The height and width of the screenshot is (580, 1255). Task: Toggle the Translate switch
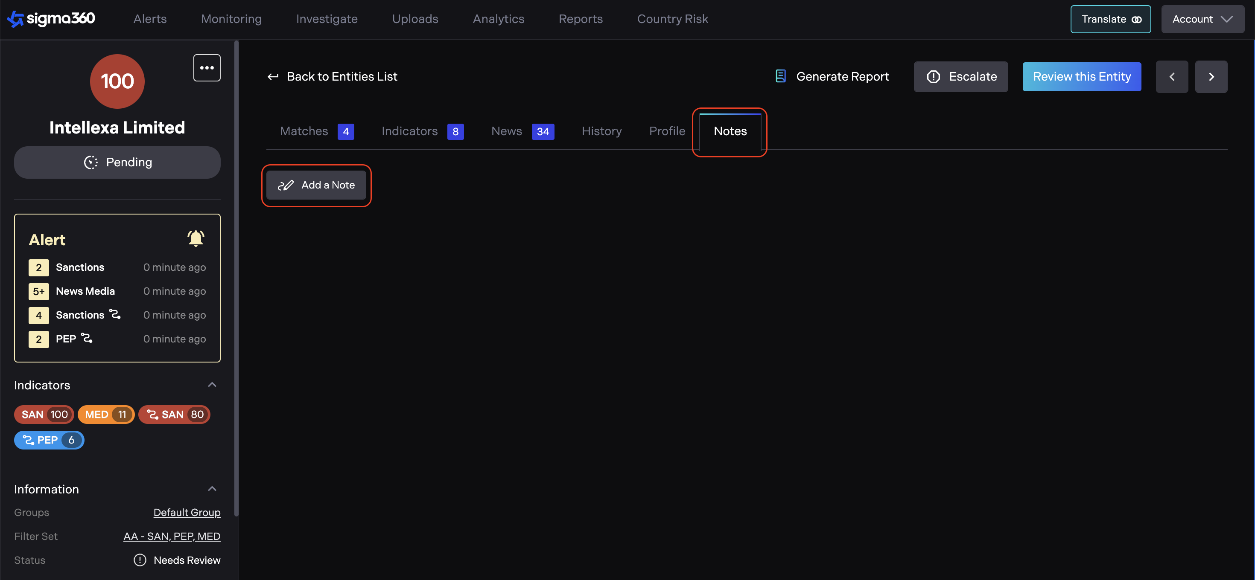click(x=1136, y=20)
